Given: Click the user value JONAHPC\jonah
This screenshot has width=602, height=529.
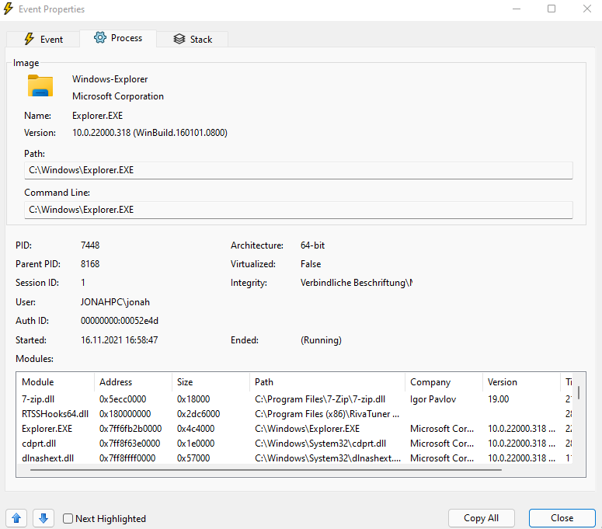Looking at the screenshot, I should pyautogui.click(x=115, y=302).
